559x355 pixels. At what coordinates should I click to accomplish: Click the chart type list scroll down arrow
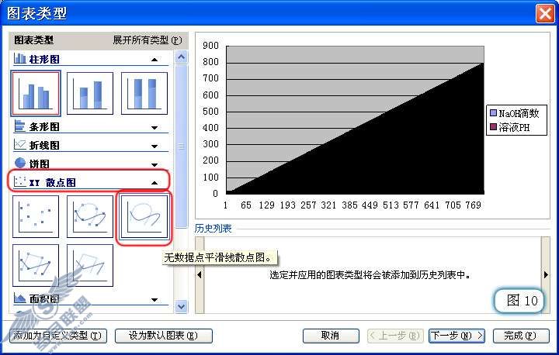(x=182, y=306)
